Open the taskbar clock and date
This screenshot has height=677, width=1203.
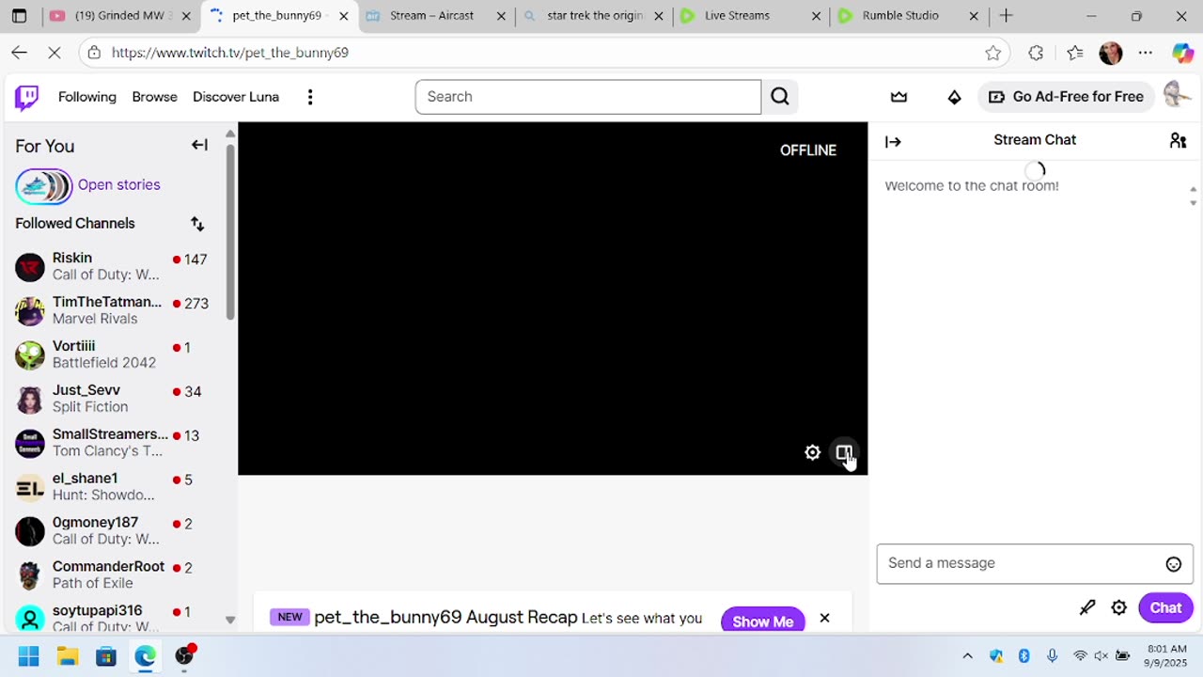coord(1166,655)
